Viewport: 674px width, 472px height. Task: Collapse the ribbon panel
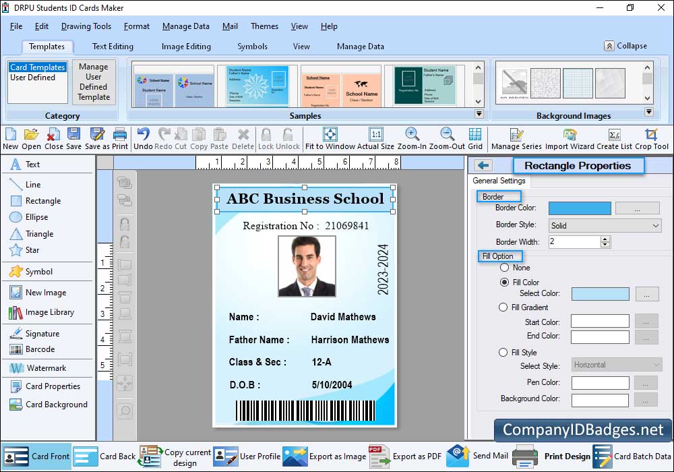pyautogui.click(x=626, y=46)
